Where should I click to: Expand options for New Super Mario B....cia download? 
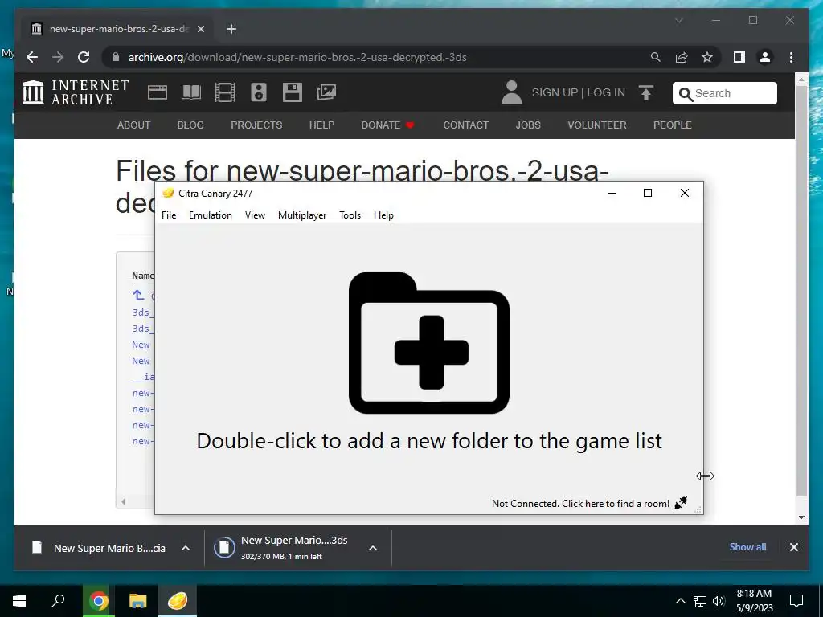[186, 548]
